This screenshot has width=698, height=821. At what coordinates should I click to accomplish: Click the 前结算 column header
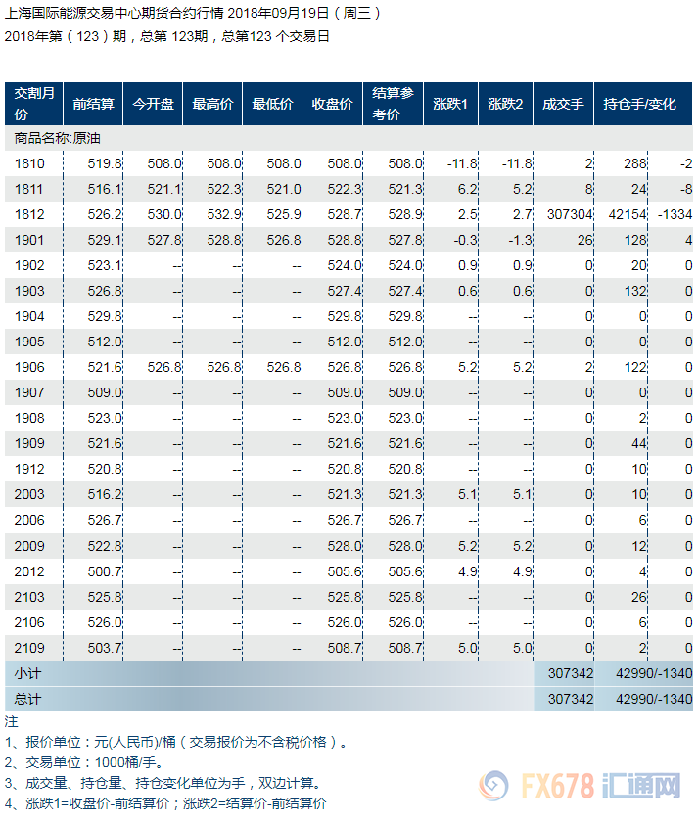(x=93, y=103)
